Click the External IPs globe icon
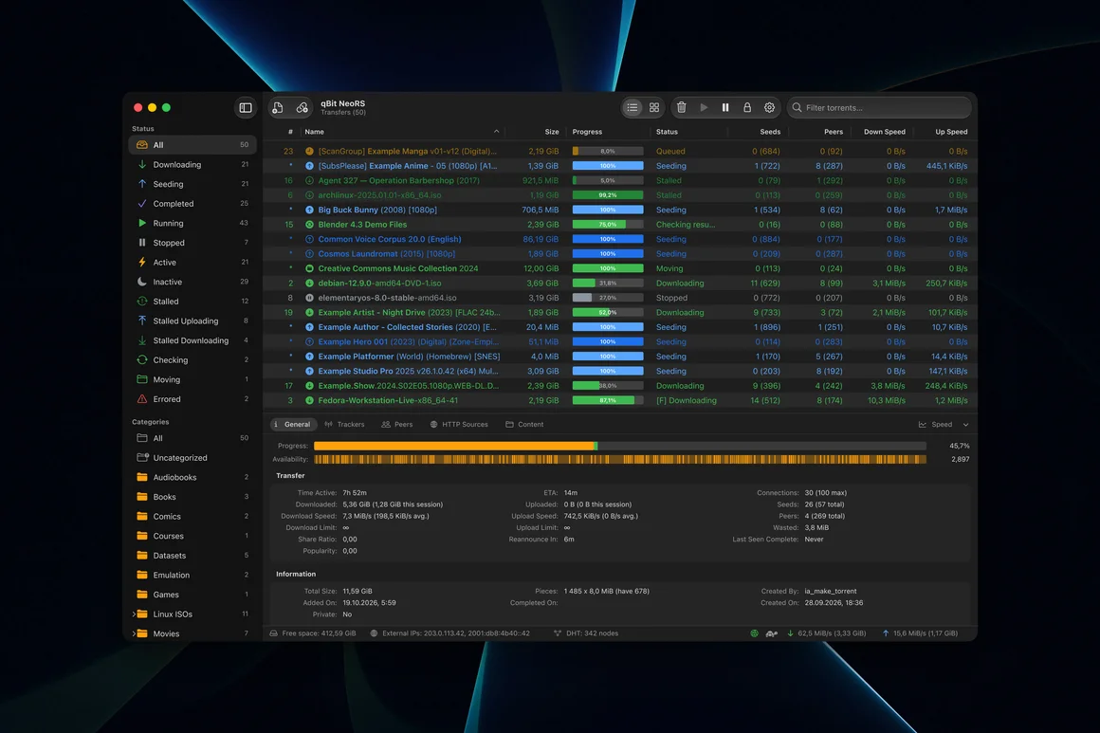1100x733 pixels. click(x=374, y=633)
